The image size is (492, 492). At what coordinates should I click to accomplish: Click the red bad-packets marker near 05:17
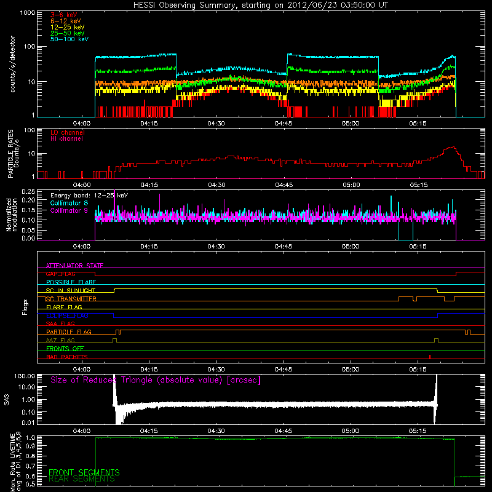click(429, 357)
